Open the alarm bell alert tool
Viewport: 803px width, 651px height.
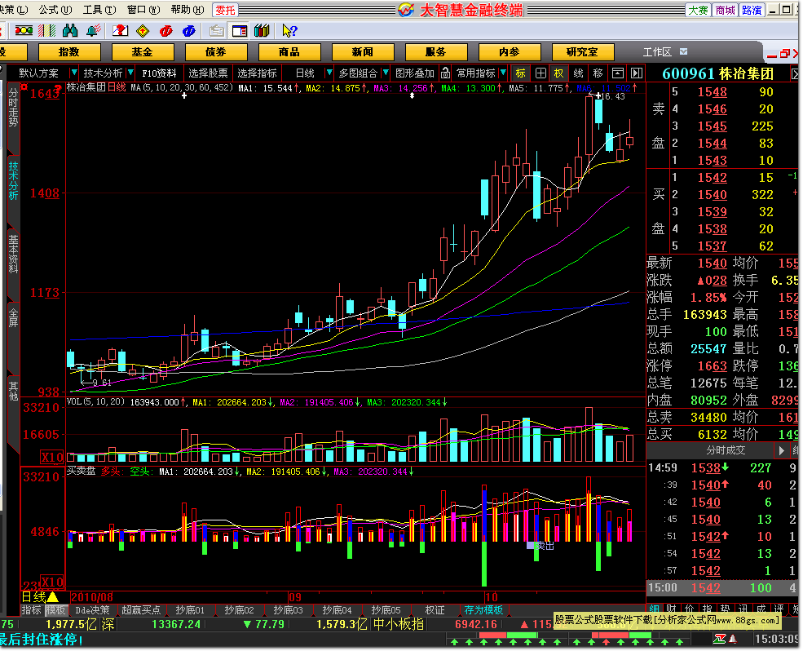(93, 31)
